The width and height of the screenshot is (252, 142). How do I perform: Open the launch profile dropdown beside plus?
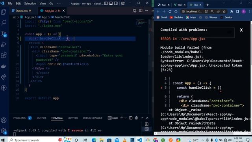point(126,118)
